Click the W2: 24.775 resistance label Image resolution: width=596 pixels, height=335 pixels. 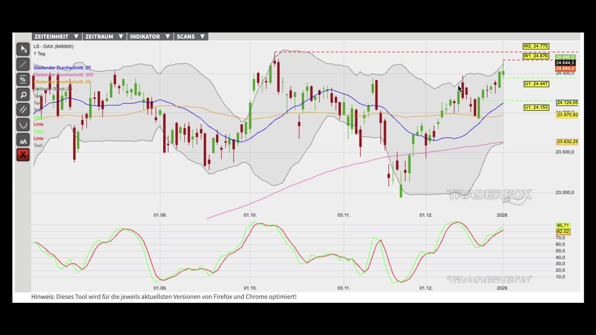tap(536, 46)
